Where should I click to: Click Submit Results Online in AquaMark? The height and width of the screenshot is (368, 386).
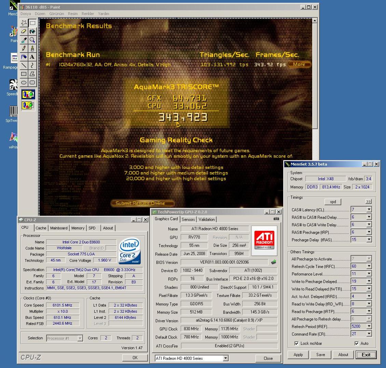pos(142,203)
